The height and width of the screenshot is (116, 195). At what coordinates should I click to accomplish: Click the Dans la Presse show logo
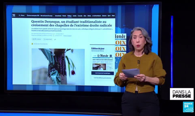[x=182, y=94]
